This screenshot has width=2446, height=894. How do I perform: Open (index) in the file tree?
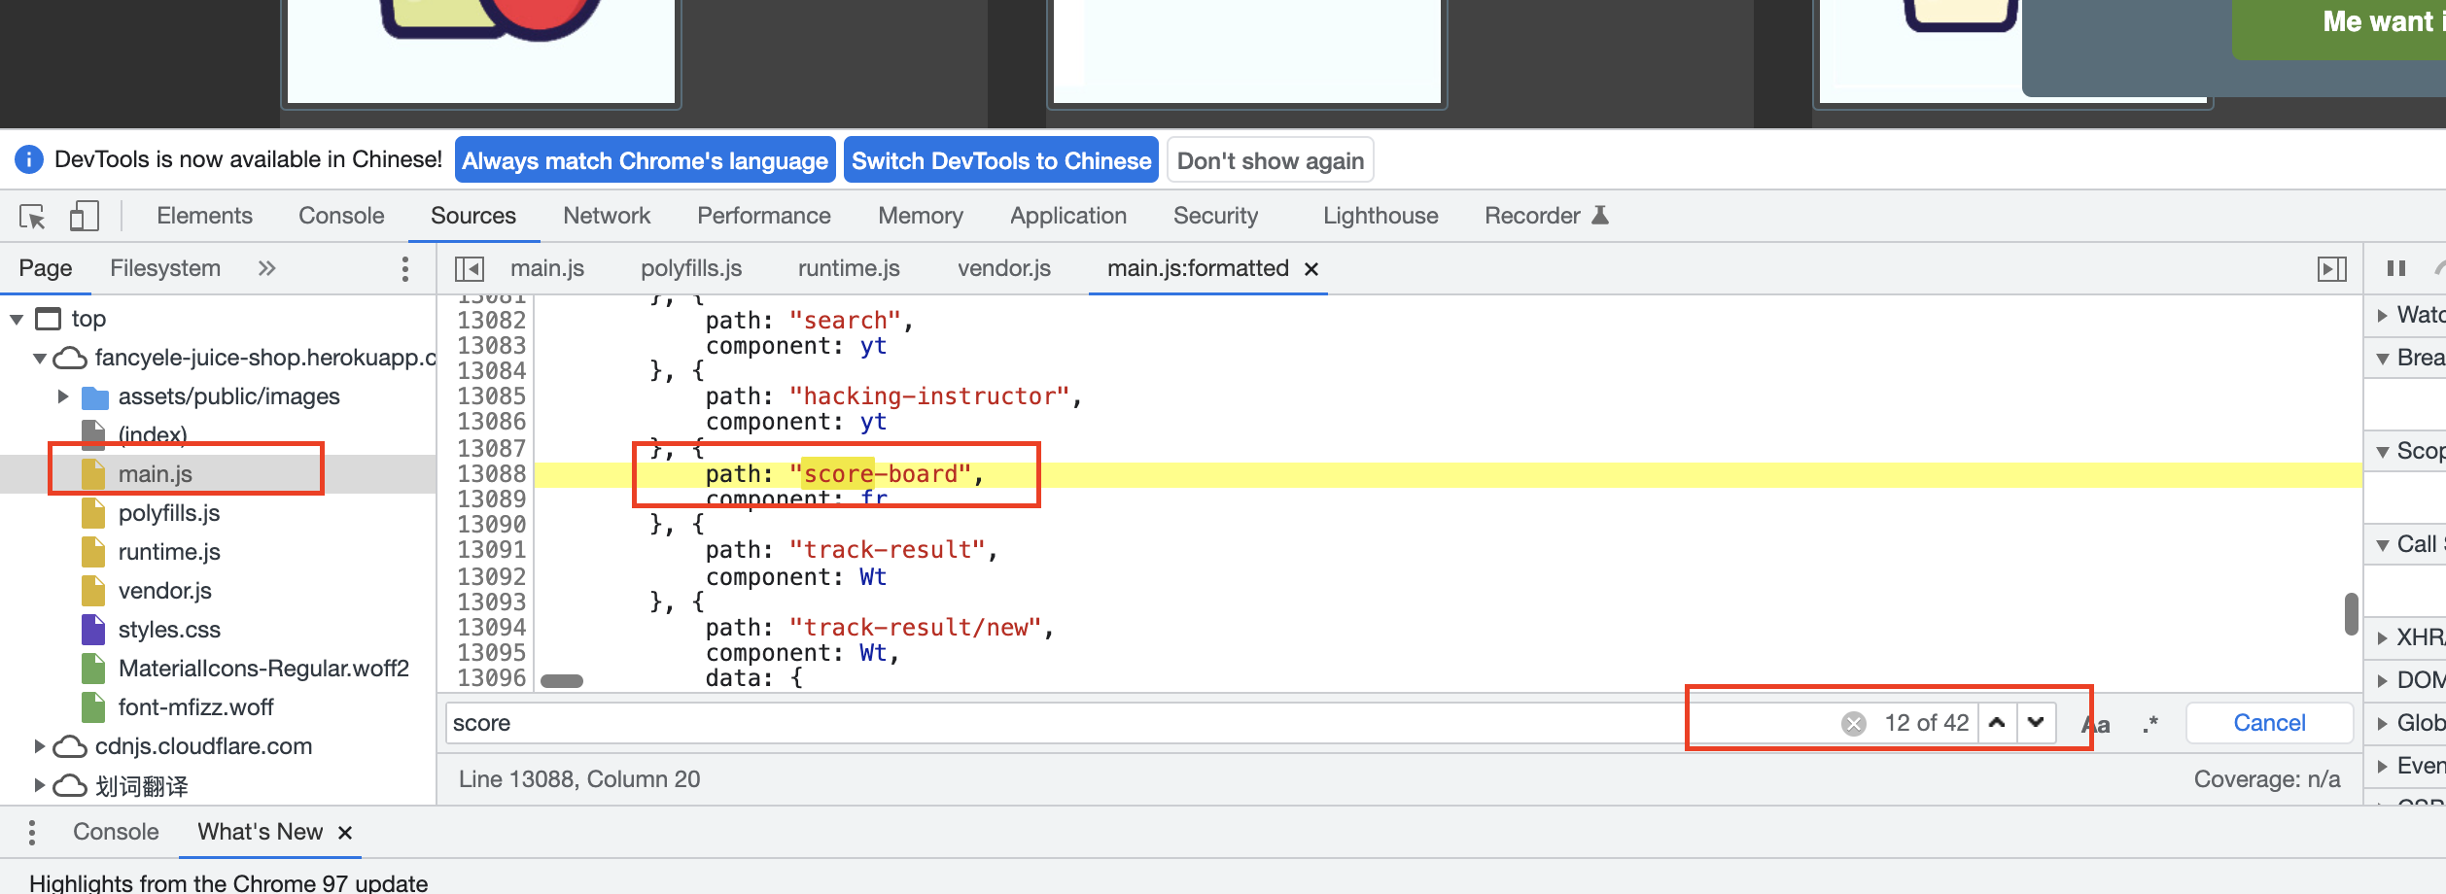(x=153, y=434)
